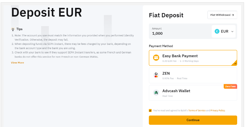Uncheck the Terms of Service agreement checkbox
Screen dimensions: 245x127
(150, 111)
